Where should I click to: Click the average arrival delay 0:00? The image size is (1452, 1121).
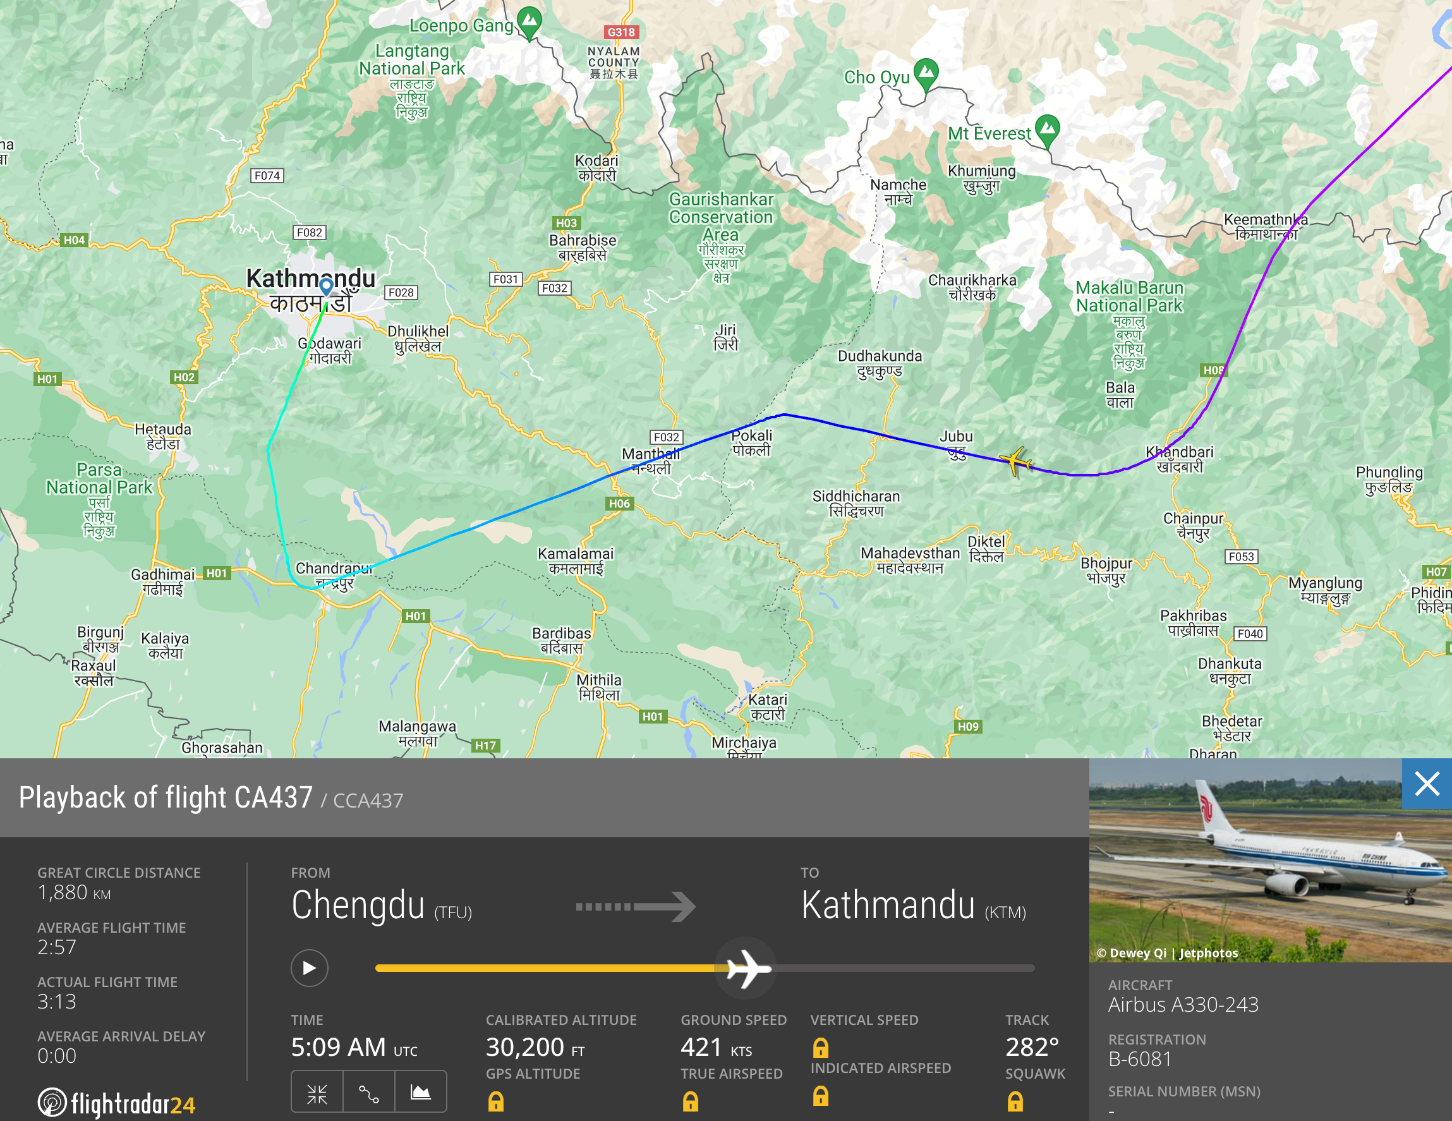[x=57, y=1056]
